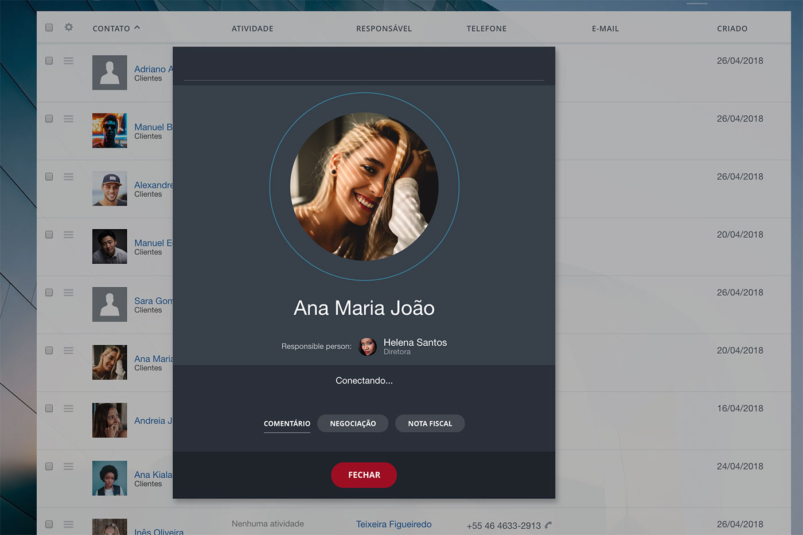803x535 pixels.
Task: Open row menu for Andreia contact
Action: [x=68, y=408]
